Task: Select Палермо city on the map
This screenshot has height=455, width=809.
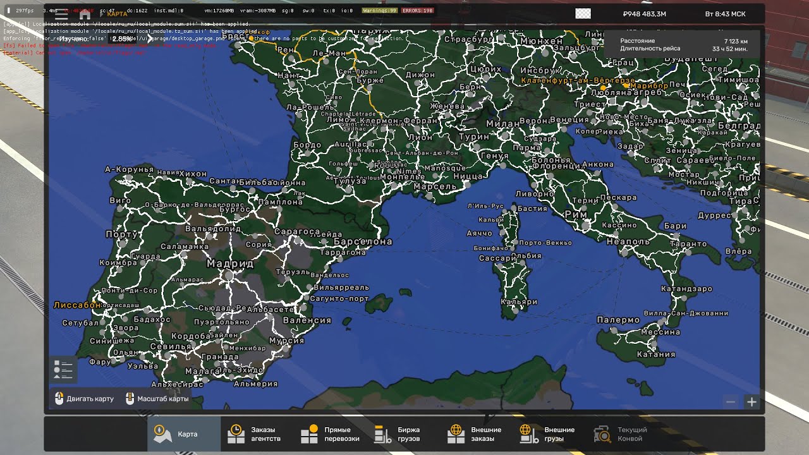Action: [x=618, y=320]
